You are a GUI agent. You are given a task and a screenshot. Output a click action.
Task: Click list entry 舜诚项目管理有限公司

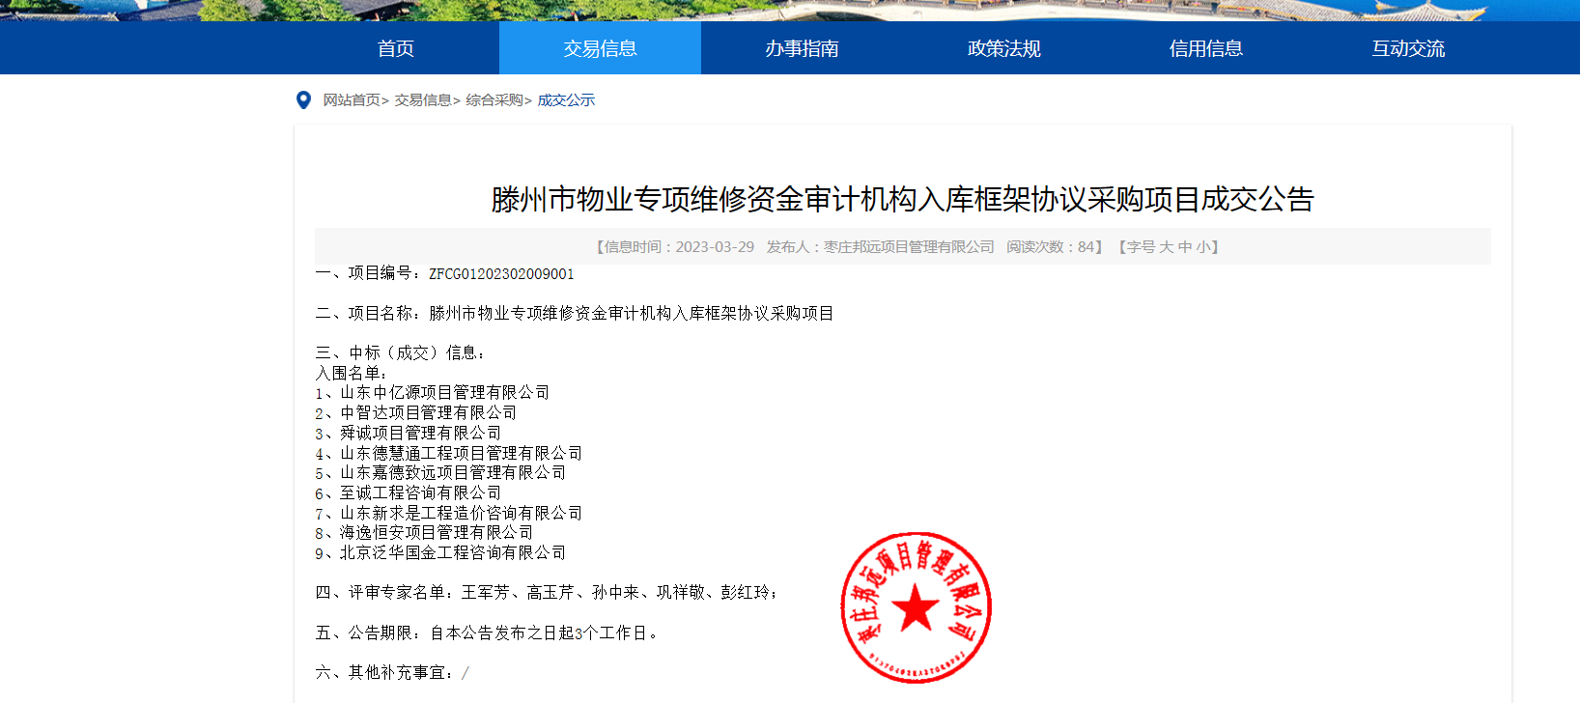pyautogui.click(x=420, y=434)
